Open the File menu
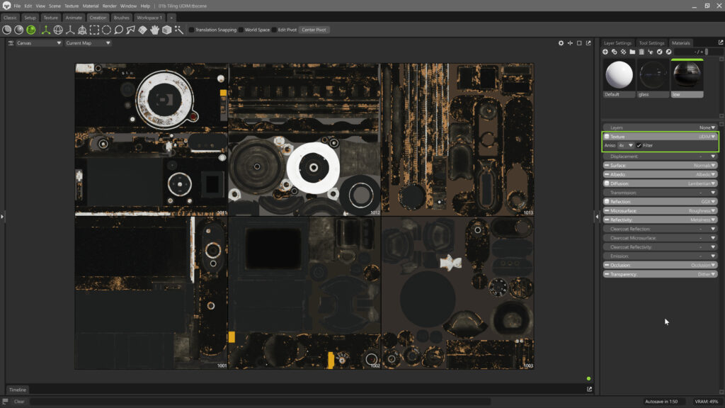725x408 pixels. click(17, 6)
